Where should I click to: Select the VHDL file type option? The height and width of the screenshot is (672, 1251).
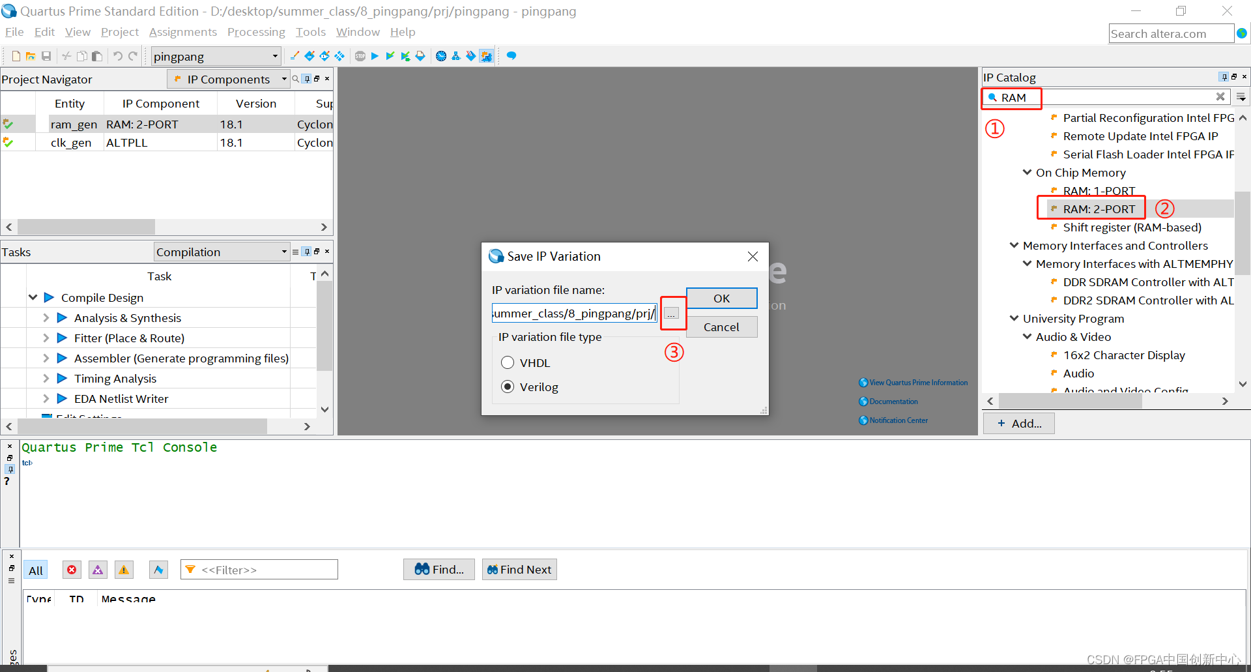(x=508, y=362)
